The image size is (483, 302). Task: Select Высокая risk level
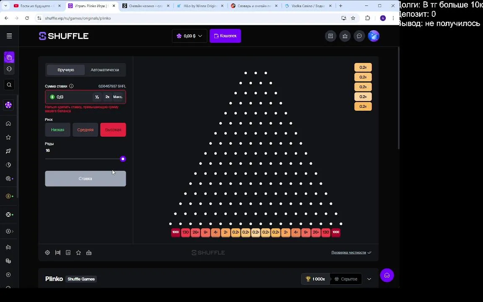(x=113, y=130)
